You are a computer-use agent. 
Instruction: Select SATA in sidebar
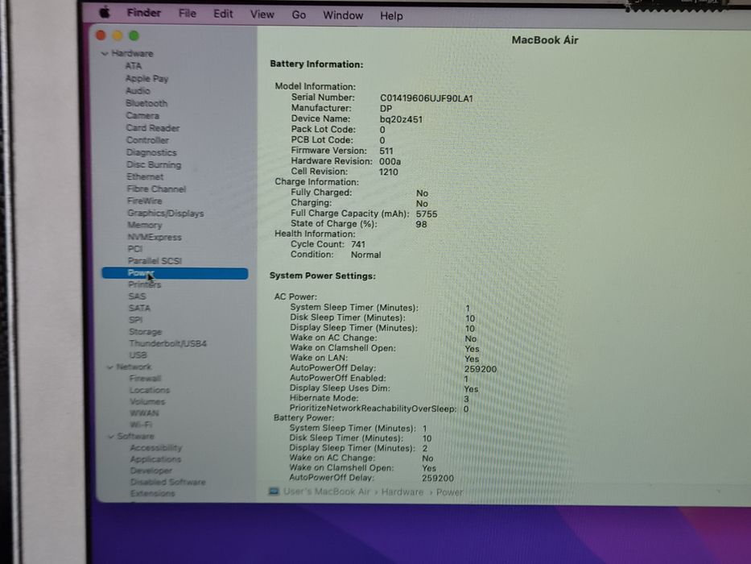pyautogui.click(x=139, y=308)
